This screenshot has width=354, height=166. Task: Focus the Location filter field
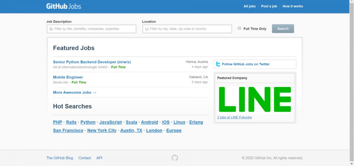tap(187, 29)
